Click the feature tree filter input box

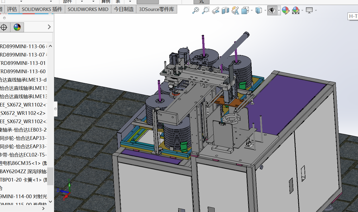coord(26,37)
